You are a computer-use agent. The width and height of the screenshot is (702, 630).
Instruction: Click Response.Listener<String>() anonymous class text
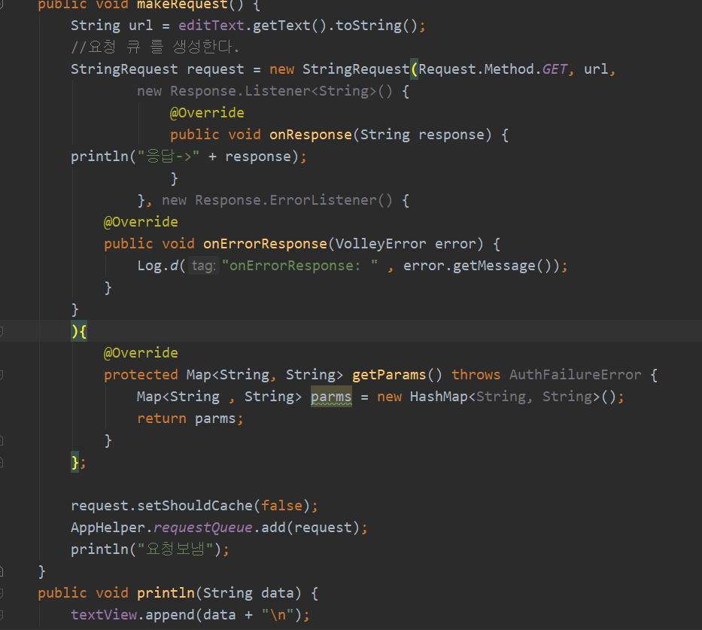click(x=281, y=91)
